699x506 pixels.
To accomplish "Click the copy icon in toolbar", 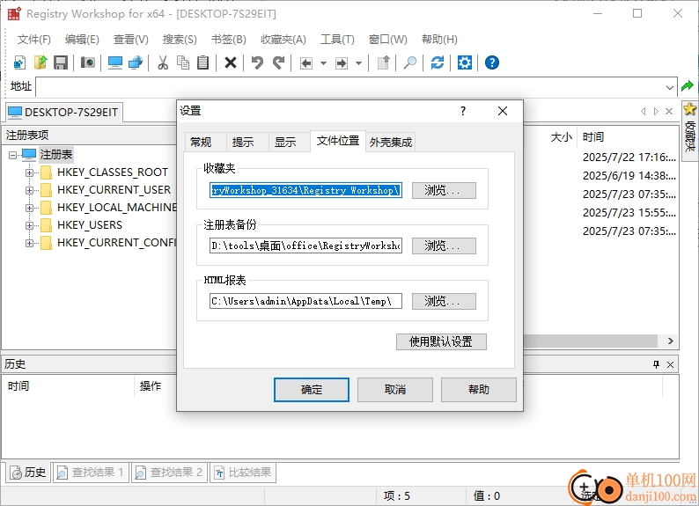I will (183, 62).
